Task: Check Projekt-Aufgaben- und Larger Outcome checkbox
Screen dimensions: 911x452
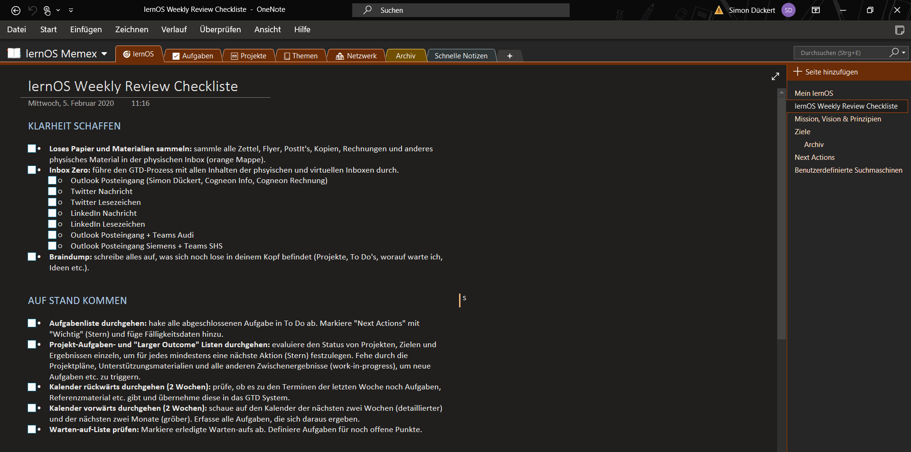Action: tap(32, 344)
